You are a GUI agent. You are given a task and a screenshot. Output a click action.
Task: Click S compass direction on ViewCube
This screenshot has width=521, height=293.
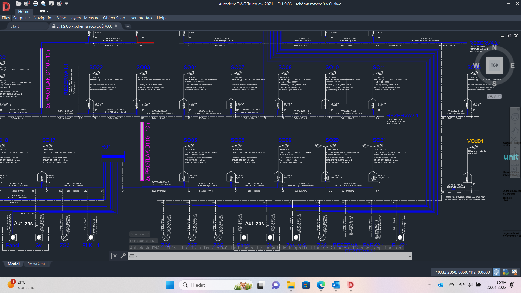coord(494,84)
